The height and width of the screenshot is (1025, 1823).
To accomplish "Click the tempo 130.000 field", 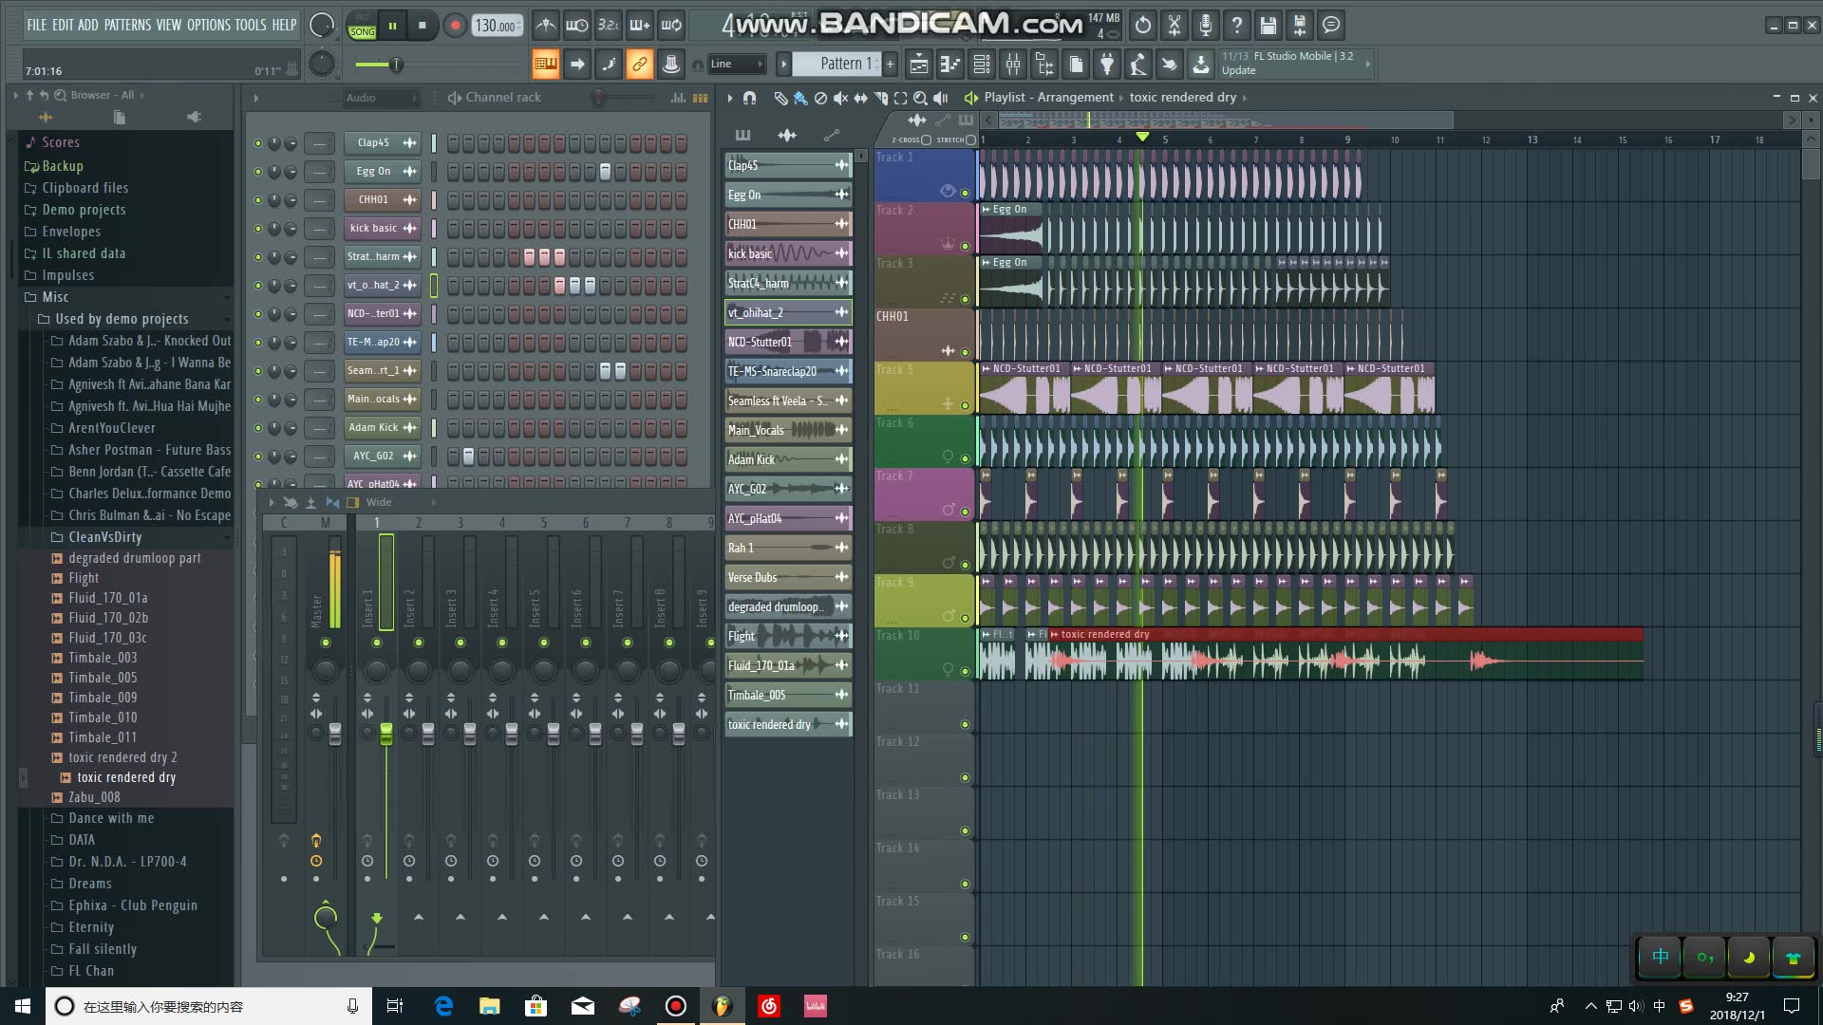I will [x=496, y=26].
